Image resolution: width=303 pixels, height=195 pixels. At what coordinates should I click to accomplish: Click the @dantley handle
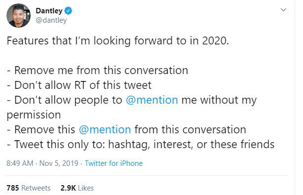pos(51,20)
